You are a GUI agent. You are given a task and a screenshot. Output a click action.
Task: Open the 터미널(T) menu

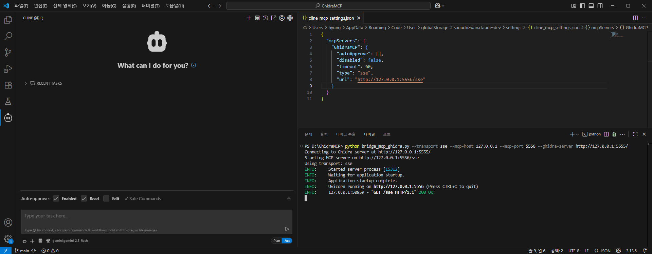(x=150, y=6)
